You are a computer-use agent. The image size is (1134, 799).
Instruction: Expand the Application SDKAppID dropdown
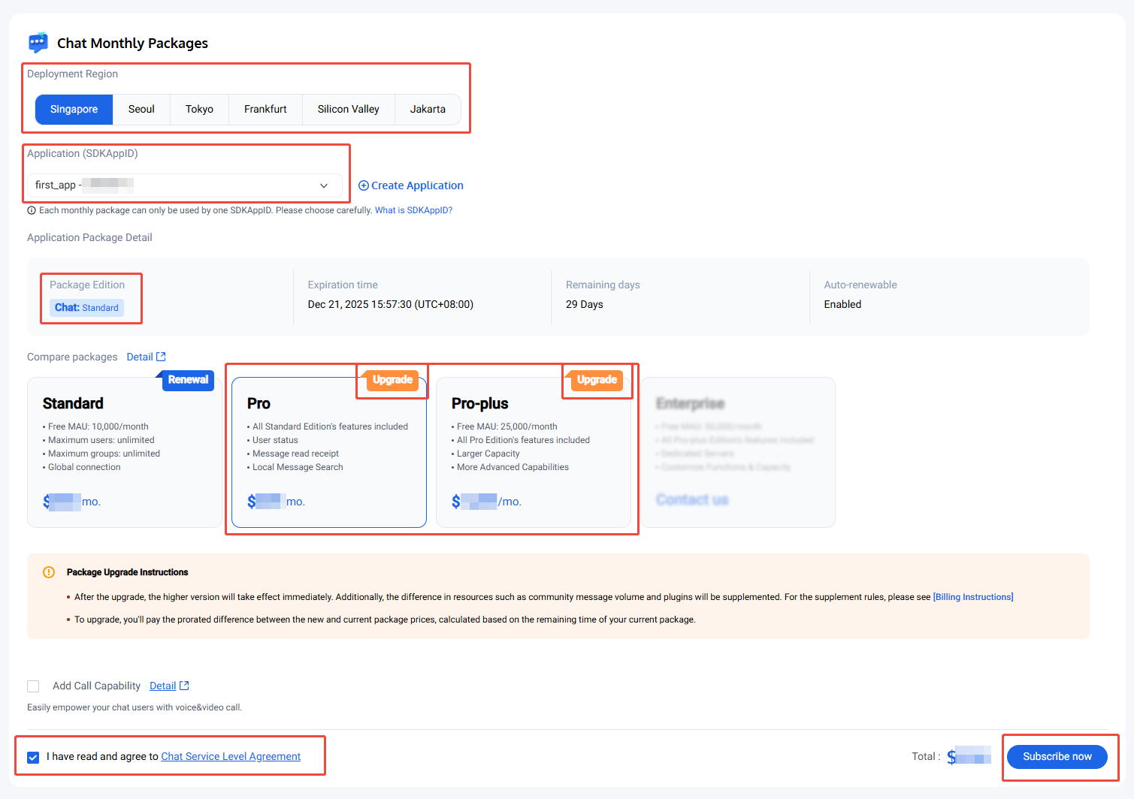(x=184, y=185)
